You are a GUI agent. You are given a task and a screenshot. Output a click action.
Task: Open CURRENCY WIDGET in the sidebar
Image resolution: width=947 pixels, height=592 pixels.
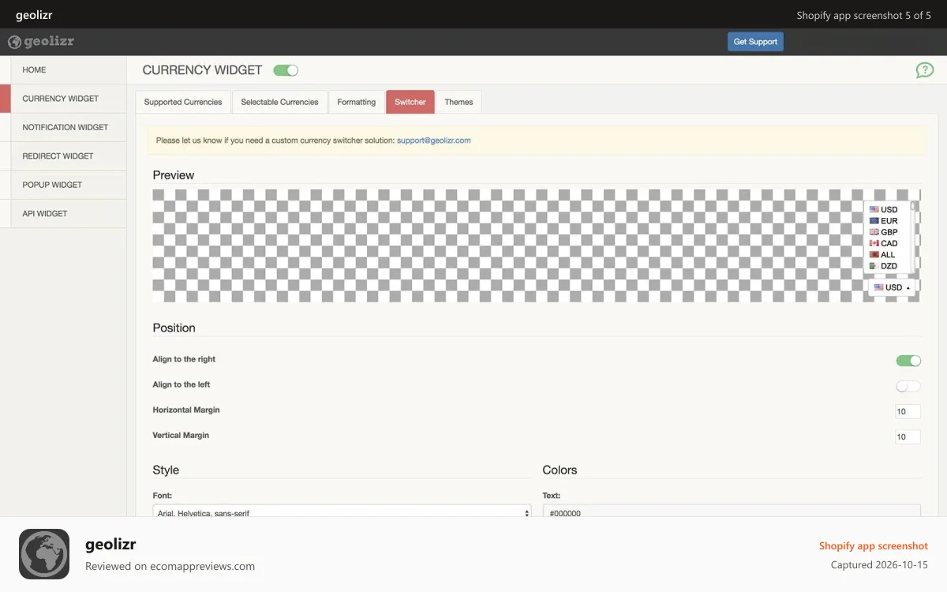[68, 99]
